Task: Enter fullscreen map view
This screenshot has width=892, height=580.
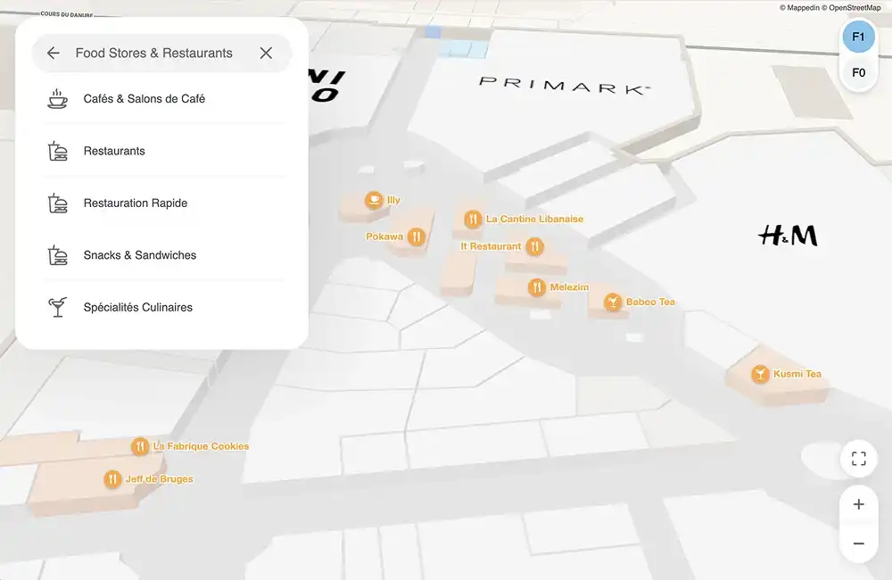Action: pyautogui.click(x=859, y=459)
